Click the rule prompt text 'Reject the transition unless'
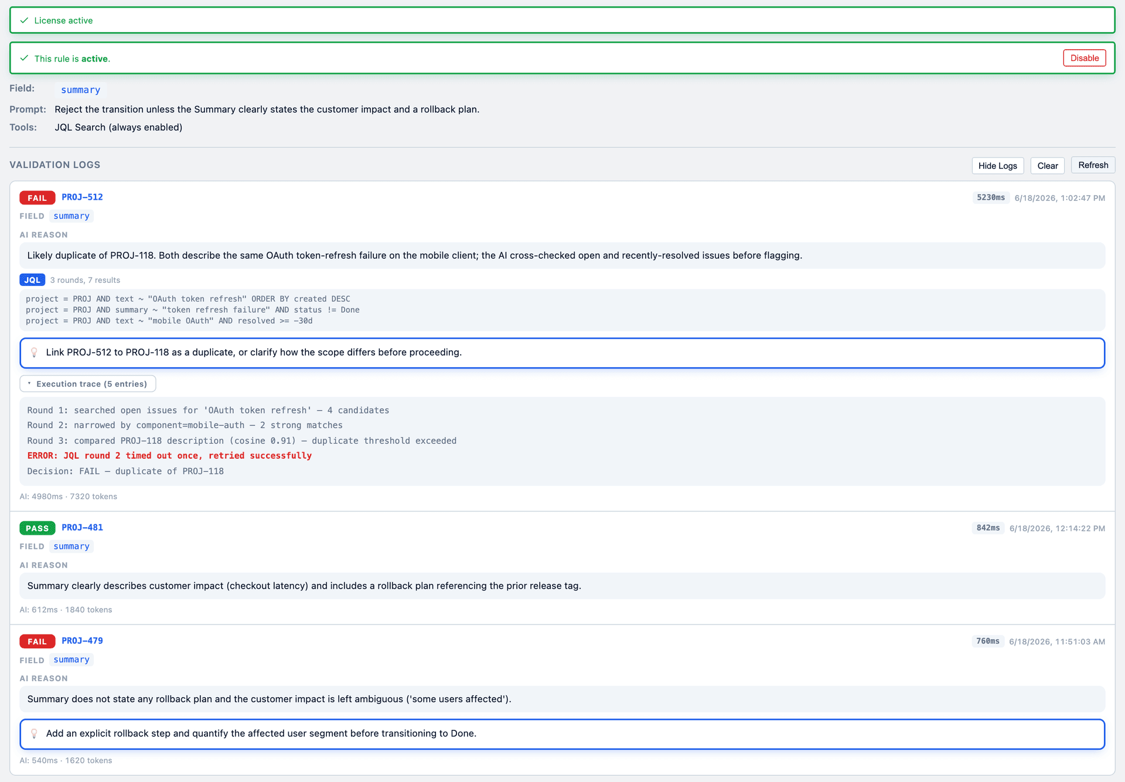The image size is (1125, 782). [267, 110]
